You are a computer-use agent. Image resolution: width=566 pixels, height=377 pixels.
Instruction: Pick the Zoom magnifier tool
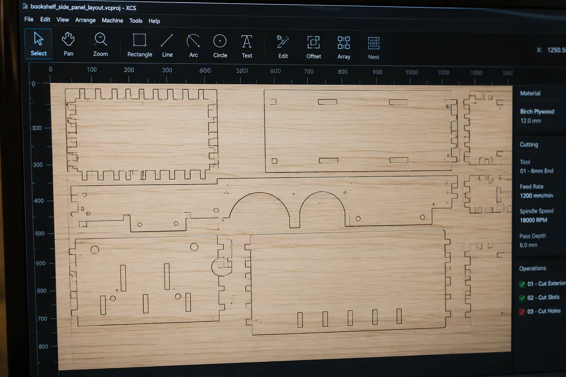[x=100, y=45]
